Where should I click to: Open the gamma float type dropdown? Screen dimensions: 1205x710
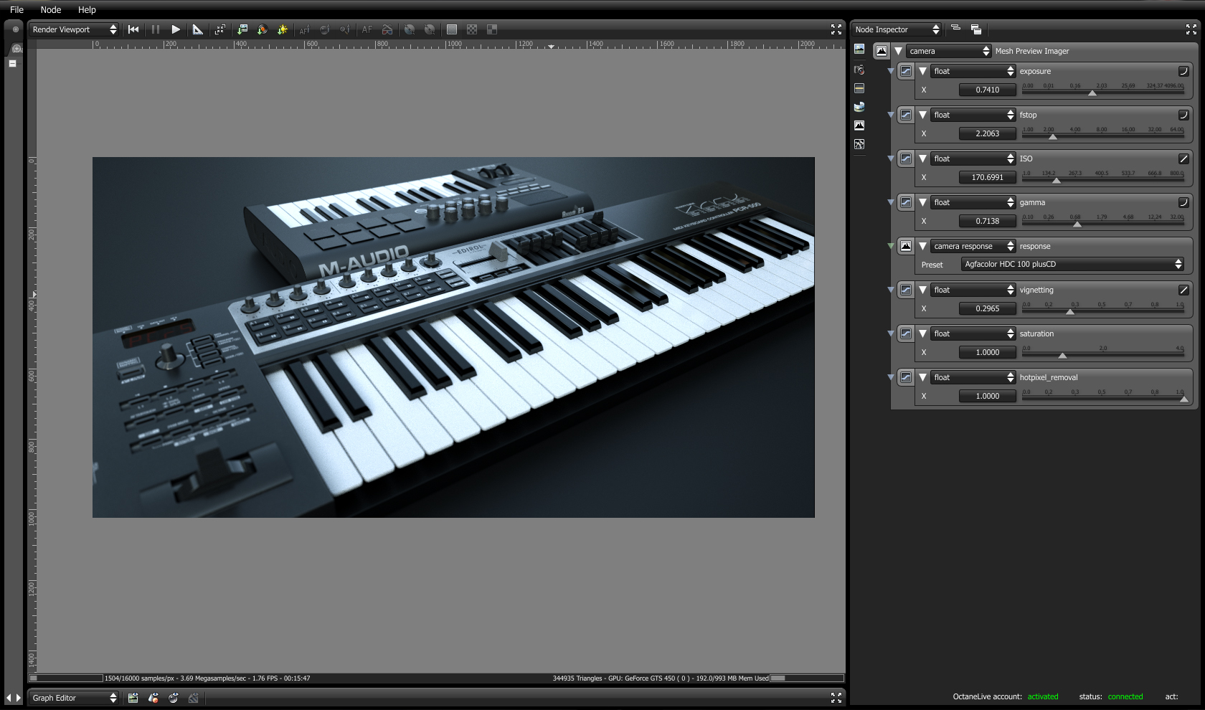[973, 202]
